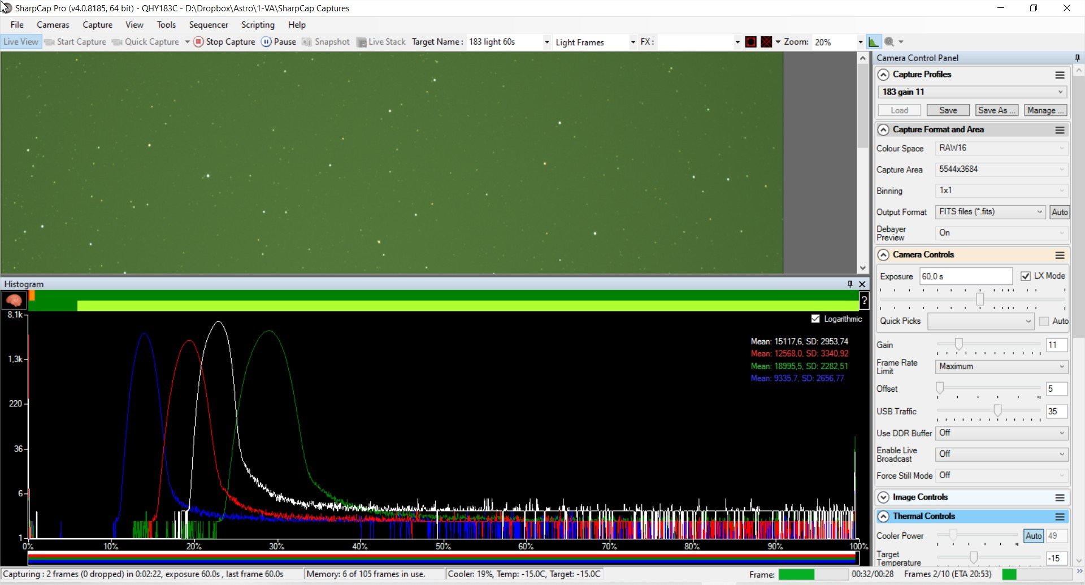The width and height of the screenshot is (1085, 585).
Task: Open Capture Profiles hamburger menu
Action: [x=1060, y=75]
